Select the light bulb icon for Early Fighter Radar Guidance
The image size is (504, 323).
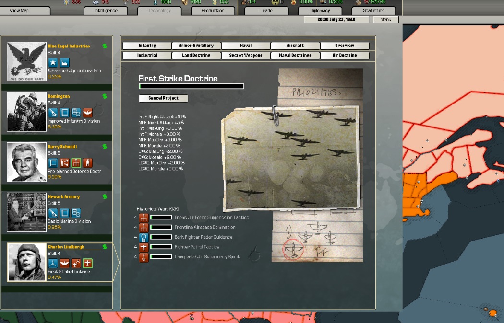click(x=144, y=237)
